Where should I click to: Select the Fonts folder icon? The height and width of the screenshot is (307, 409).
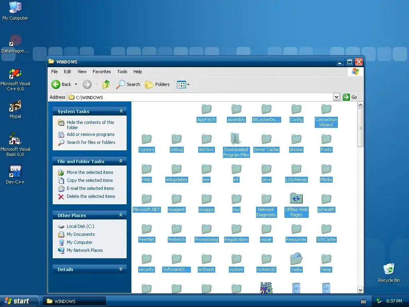coord(326,139)
